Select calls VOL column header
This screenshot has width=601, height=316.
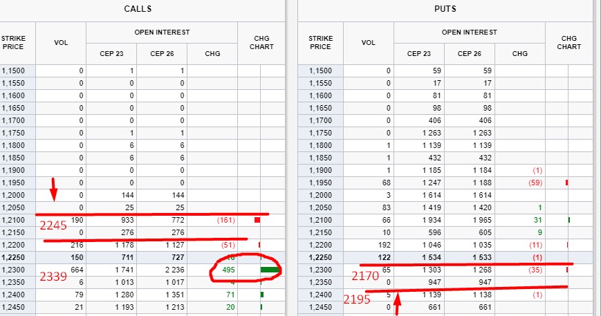[x=61, y=42]
